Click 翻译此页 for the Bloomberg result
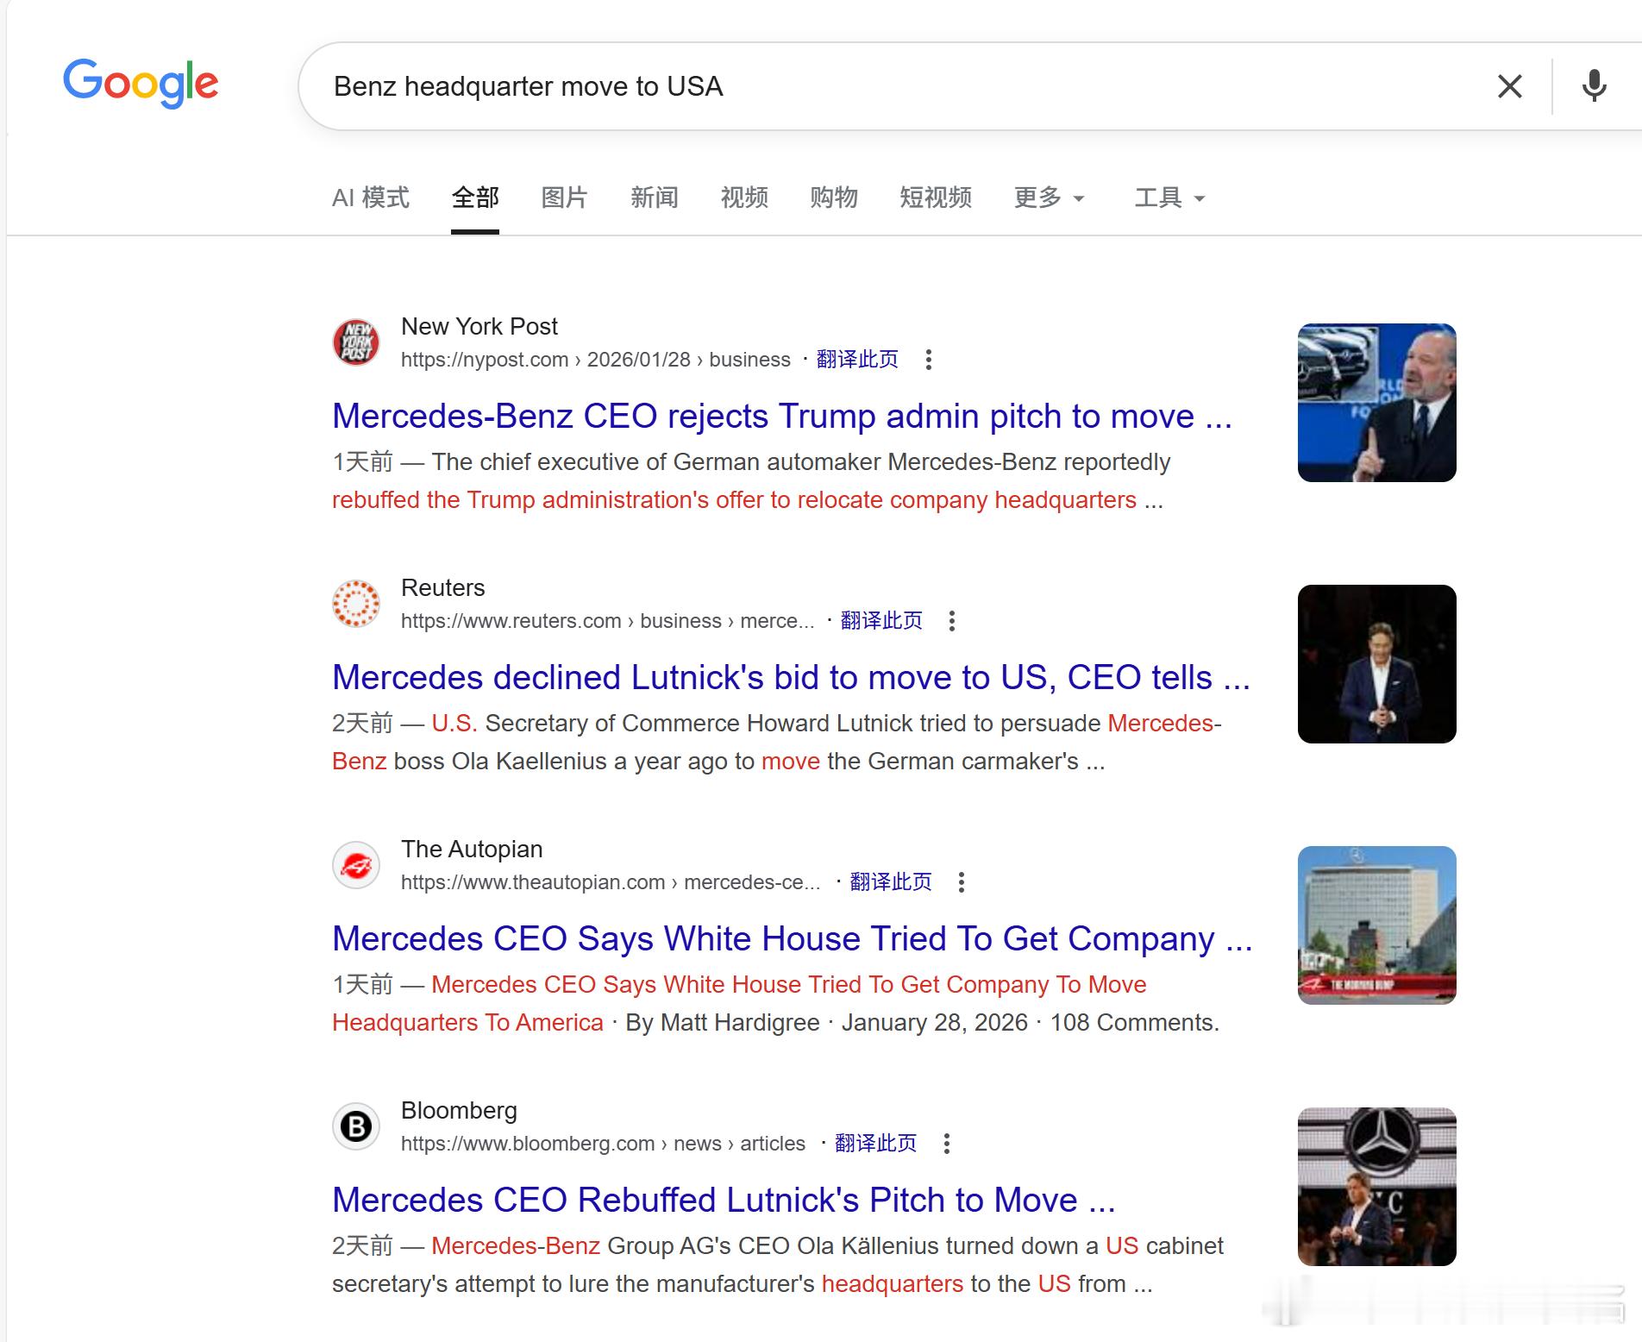The width and height of the screenshot is (1642, 1342). pos(876,1144)
